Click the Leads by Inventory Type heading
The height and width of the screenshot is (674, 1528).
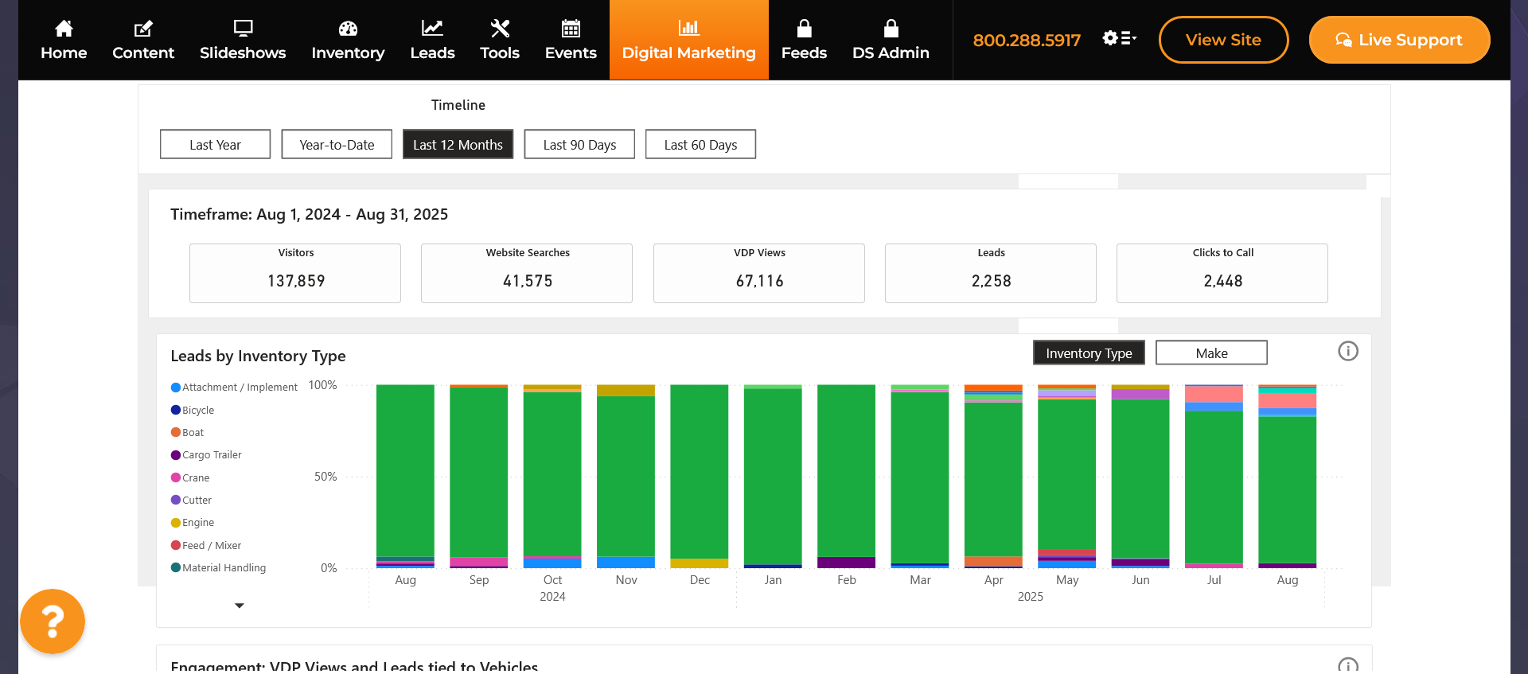(x=258, y=356)
